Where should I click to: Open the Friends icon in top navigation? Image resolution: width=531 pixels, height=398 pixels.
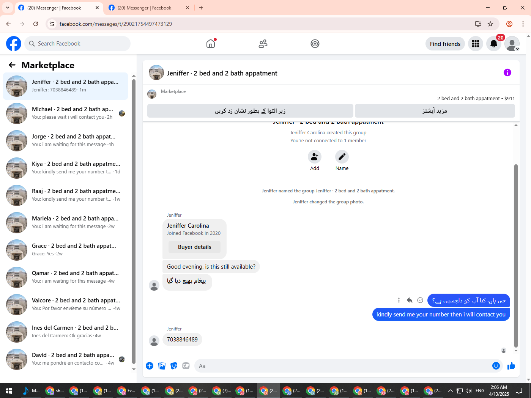pos(263,44)
